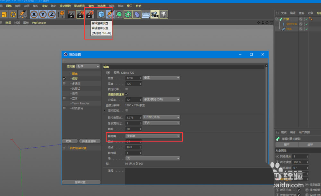Switch to the 坐标 tab in attributes
Image resolution: width=321 pixels, height=196 pixels.
point(310,144)
